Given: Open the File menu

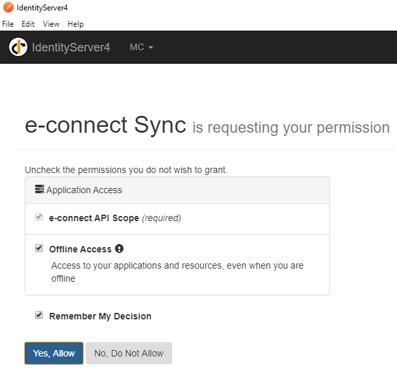Looking at the screenshot, I should coord(8,24).
